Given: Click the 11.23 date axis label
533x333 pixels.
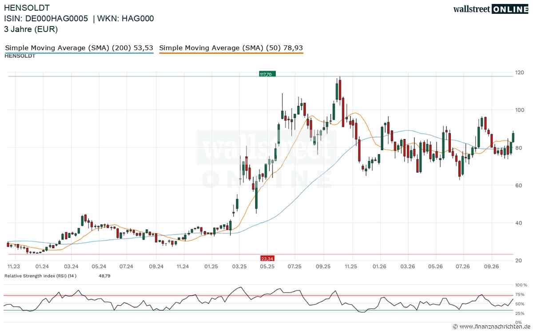Looking at the screenshot, I should click(x=14, y=266).
